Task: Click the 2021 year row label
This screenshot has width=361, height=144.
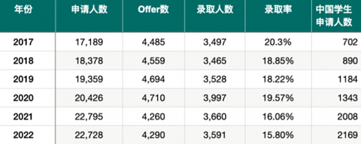Action: pyautogui.click(x=23, y=117)
